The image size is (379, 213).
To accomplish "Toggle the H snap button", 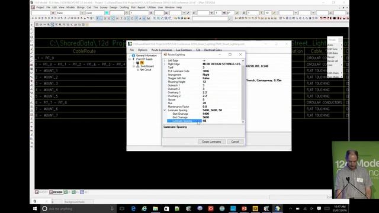I will coord(117,18).
